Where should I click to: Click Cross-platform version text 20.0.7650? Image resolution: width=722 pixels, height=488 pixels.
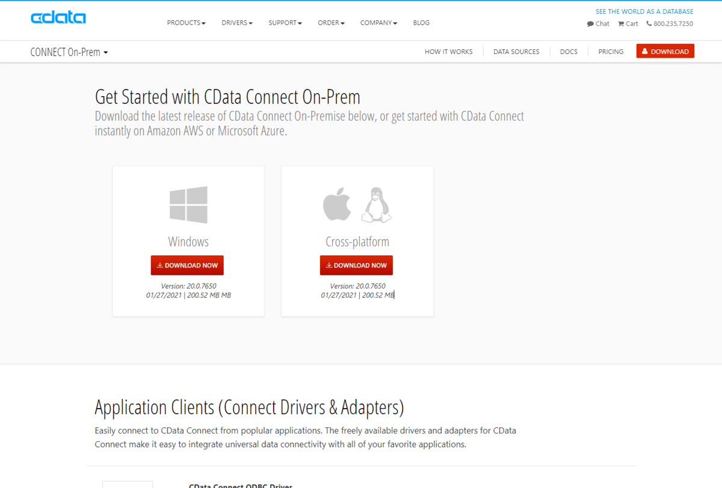point(357,286)
